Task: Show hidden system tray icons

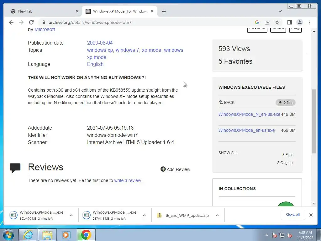Action: point(266,235)
